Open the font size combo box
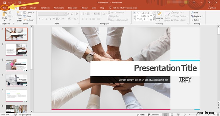 tap(62, 14)
